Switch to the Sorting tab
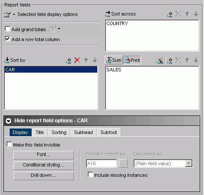 [x=59, y=132]
